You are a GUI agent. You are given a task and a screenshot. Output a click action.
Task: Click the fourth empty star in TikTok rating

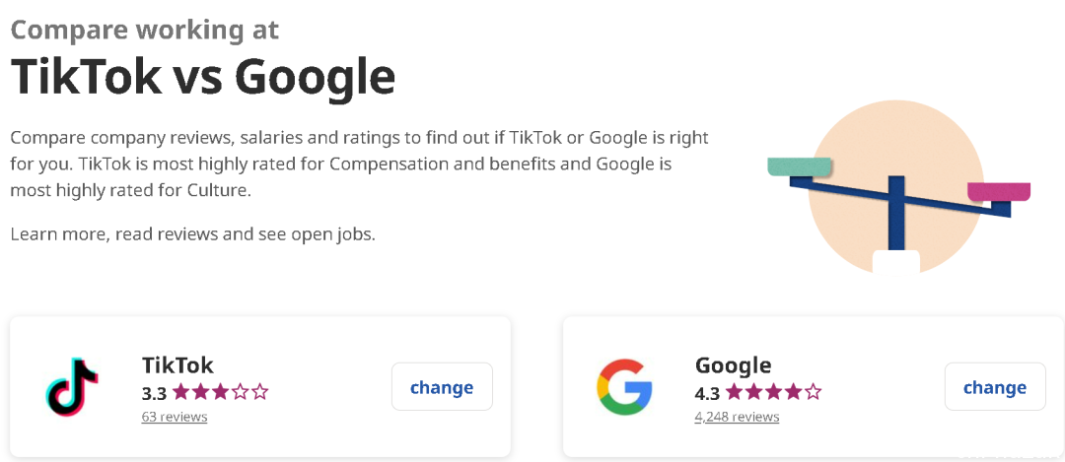[241, 392]
